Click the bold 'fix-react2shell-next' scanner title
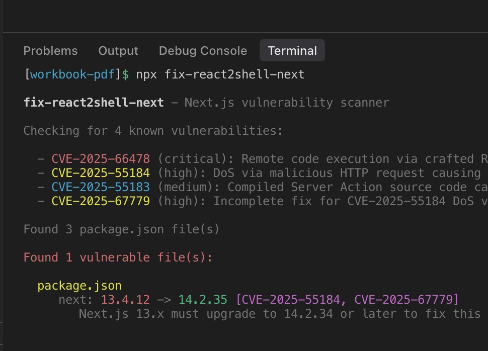Image resolution: width=488 pixels, height=351 pixels. (x=94, y=103)
